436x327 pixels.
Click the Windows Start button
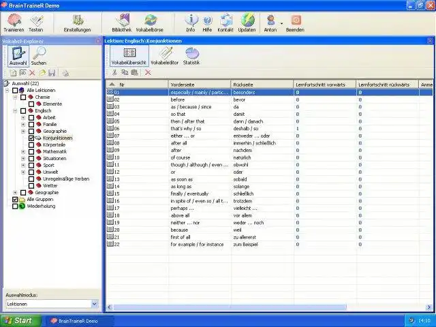point(20,321)
